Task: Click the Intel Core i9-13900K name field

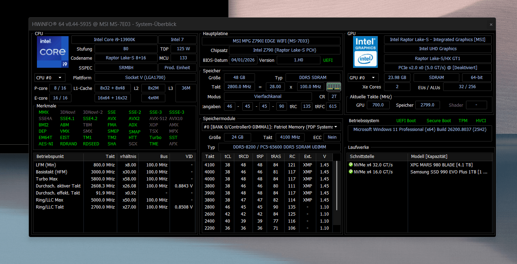Action: coord(114,40)
